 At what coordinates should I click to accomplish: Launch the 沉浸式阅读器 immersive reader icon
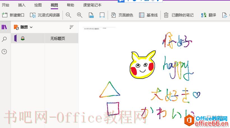[x=33, y=15]
